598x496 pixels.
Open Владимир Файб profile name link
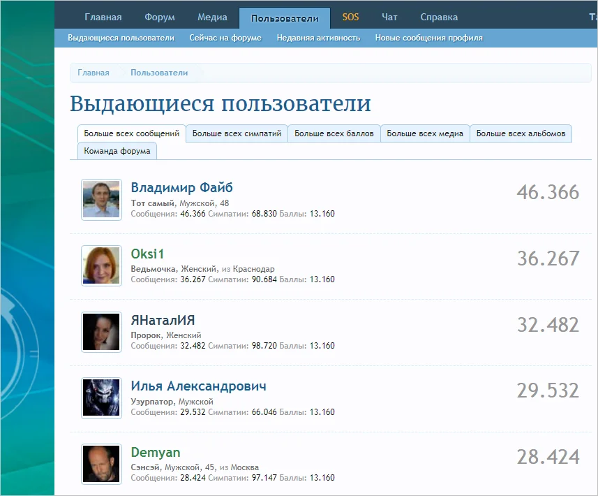click(181, 187)
